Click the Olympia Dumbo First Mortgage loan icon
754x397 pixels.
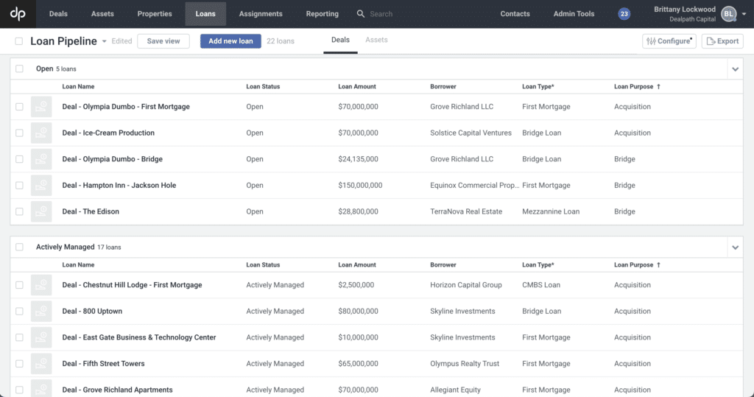tap(41, 107)
